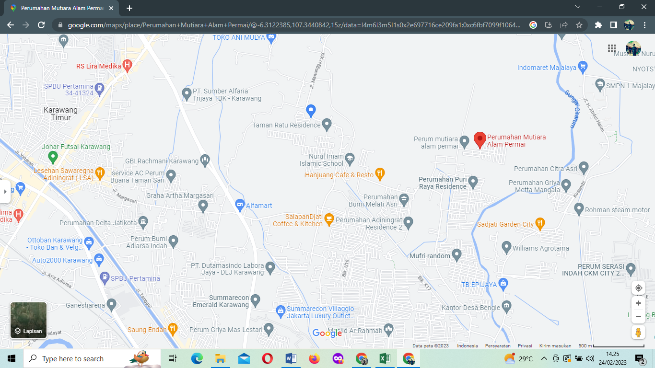Image resolution: width=655 pixels, height=368 pixels.
Task: Open the Auto2000 Karawang marker
Action: [x=99, y=259]
